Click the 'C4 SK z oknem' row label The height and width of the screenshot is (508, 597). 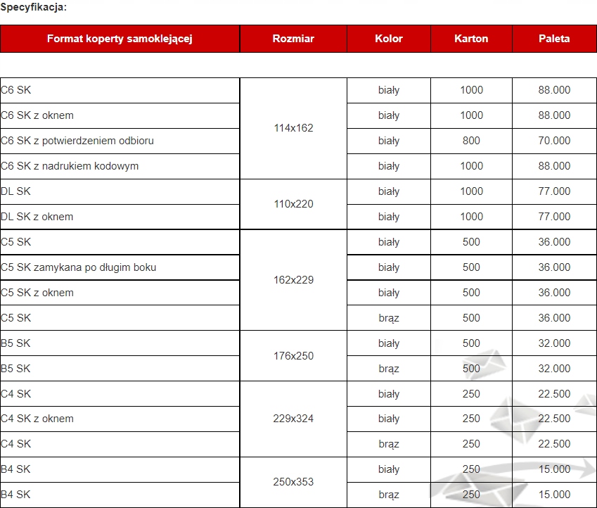pyautogui.click(x=37, y=419)
